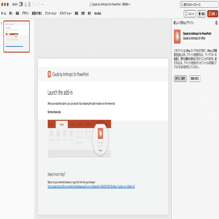The width and height of the screenshot is (219, 219).
Task: Select slide 1 thumbnail in slide panel
Action: click(x=17, y=37)
